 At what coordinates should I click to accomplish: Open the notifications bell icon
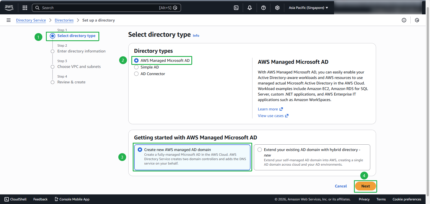250,8
